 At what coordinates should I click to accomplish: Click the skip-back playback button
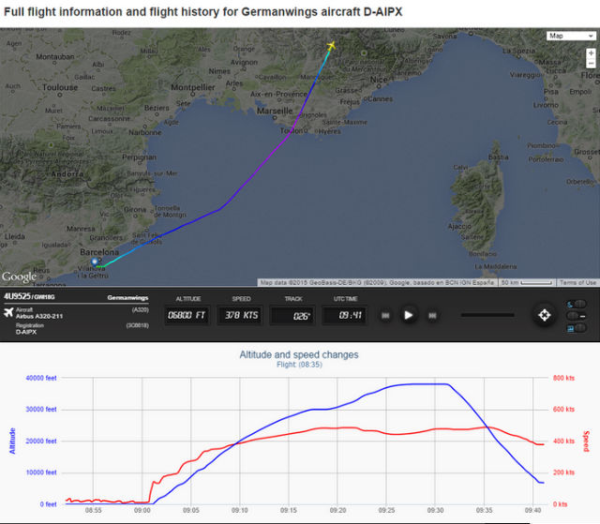pos(384,316)
